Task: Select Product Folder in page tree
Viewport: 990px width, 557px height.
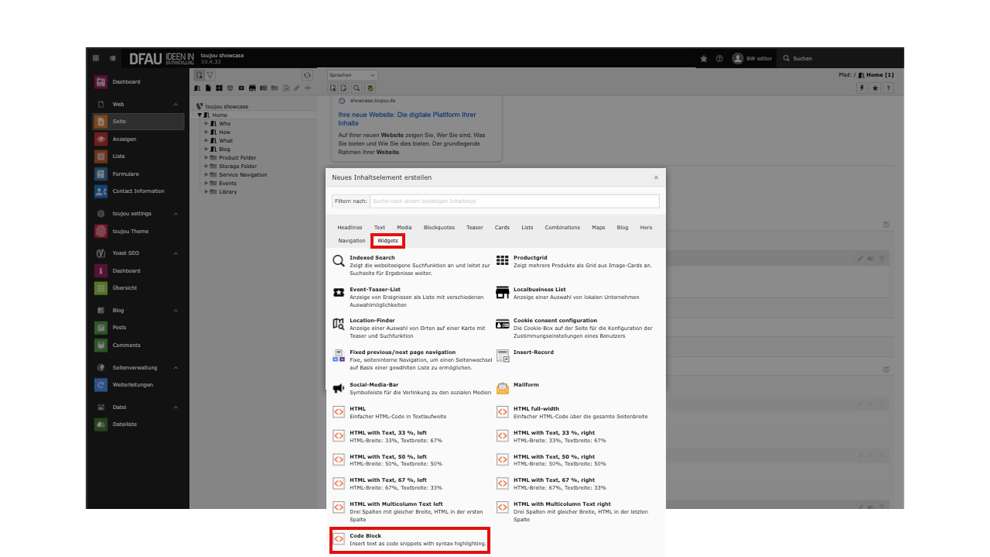Action: 237,158
